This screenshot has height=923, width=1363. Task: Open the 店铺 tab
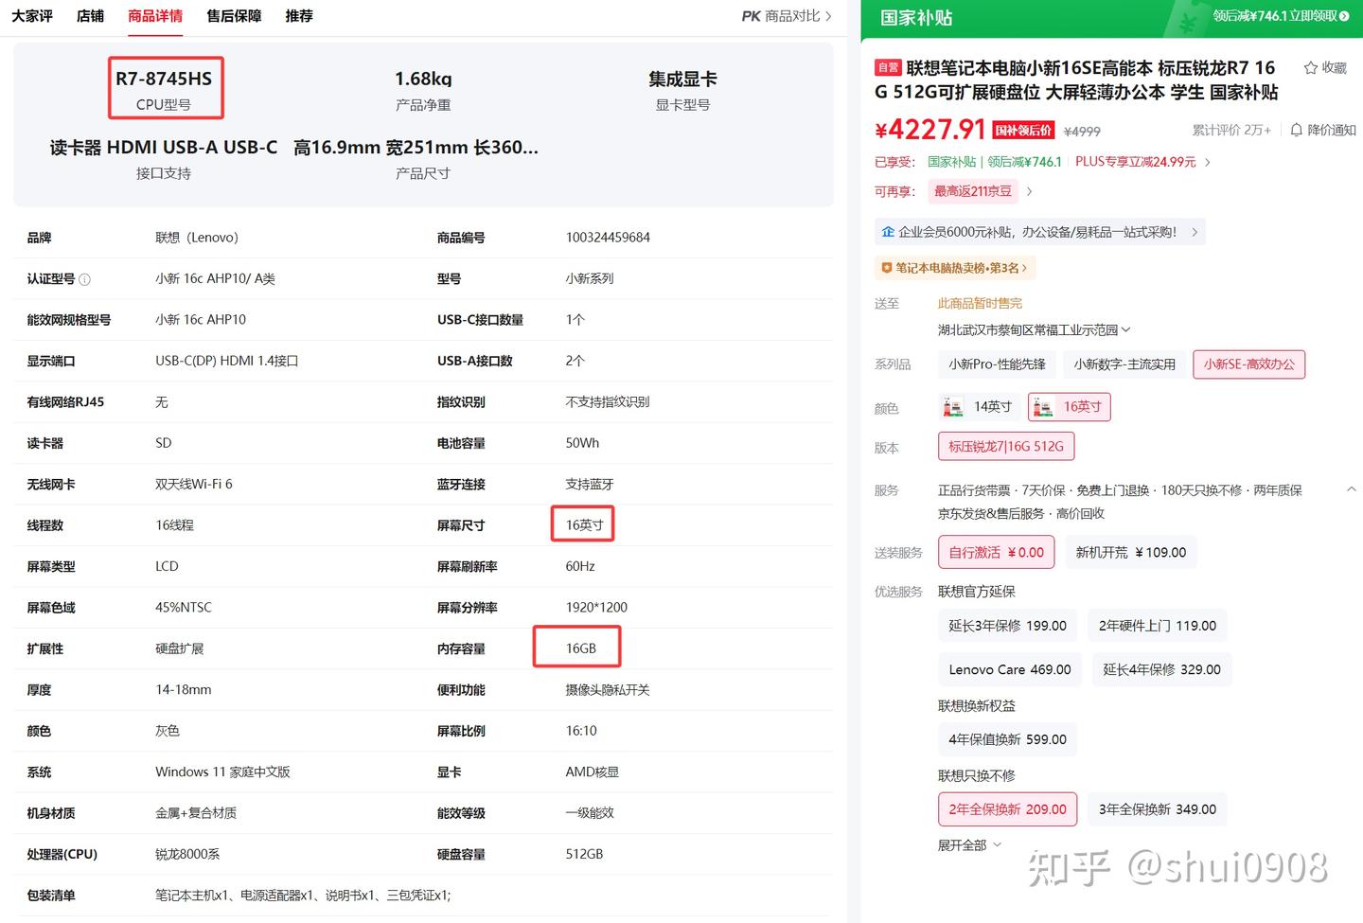point(91,16)
